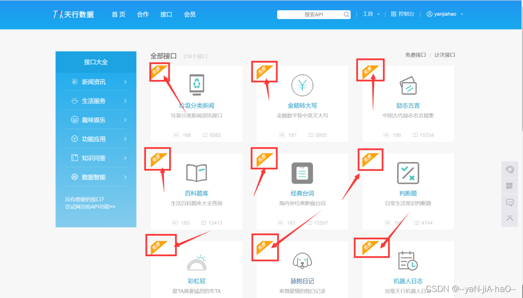Click the 天行数据 logo

click(x=74, y=14)
